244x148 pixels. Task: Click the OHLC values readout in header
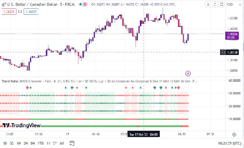133,4
